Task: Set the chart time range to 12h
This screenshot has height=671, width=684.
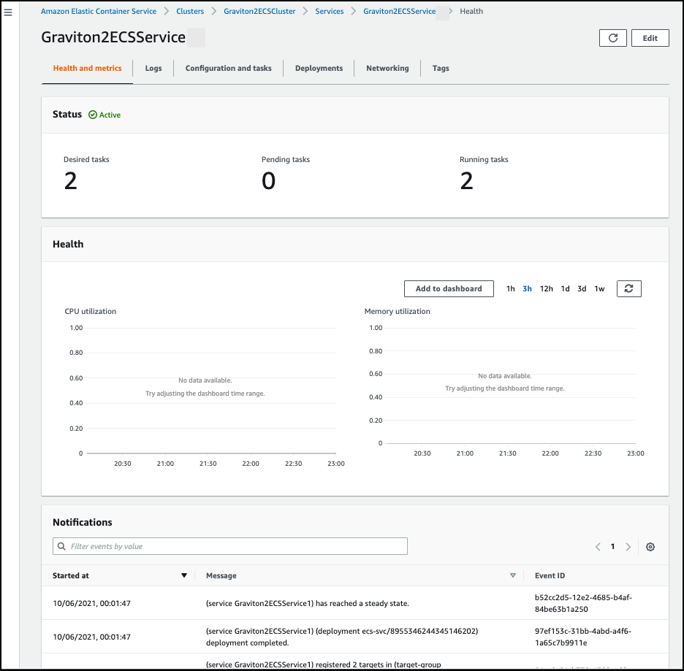Action: tap(546, 288)
